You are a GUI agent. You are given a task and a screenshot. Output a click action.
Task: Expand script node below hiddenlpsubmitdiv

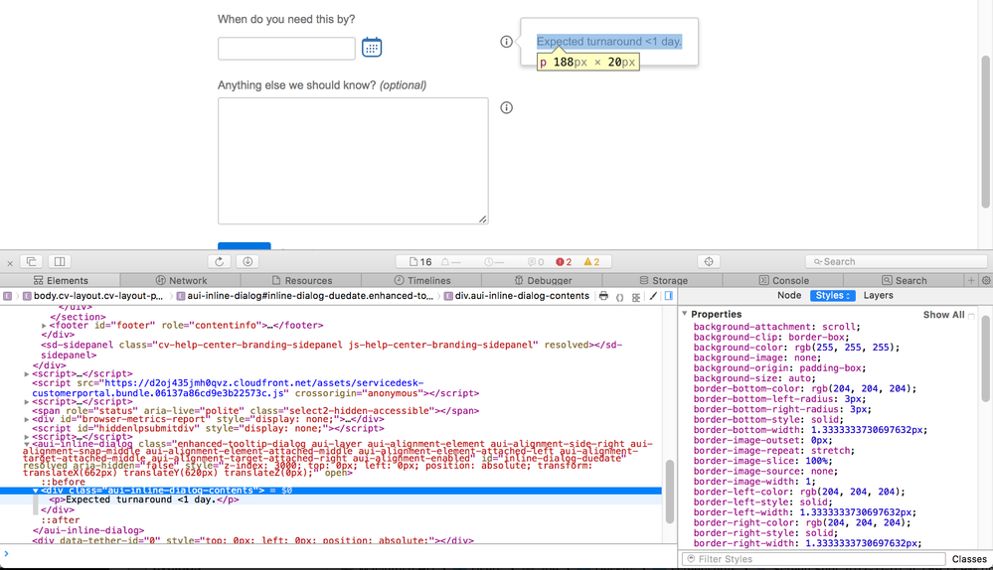(27, 437)
